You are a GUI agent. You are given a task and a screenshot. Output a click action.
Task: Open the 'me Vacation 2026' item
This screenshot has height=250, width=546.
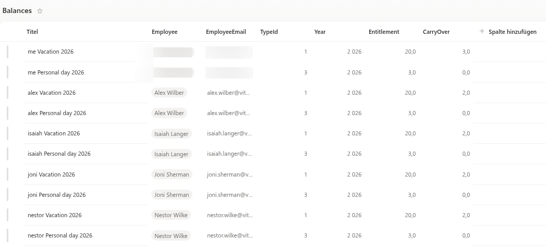coord(51,52)
